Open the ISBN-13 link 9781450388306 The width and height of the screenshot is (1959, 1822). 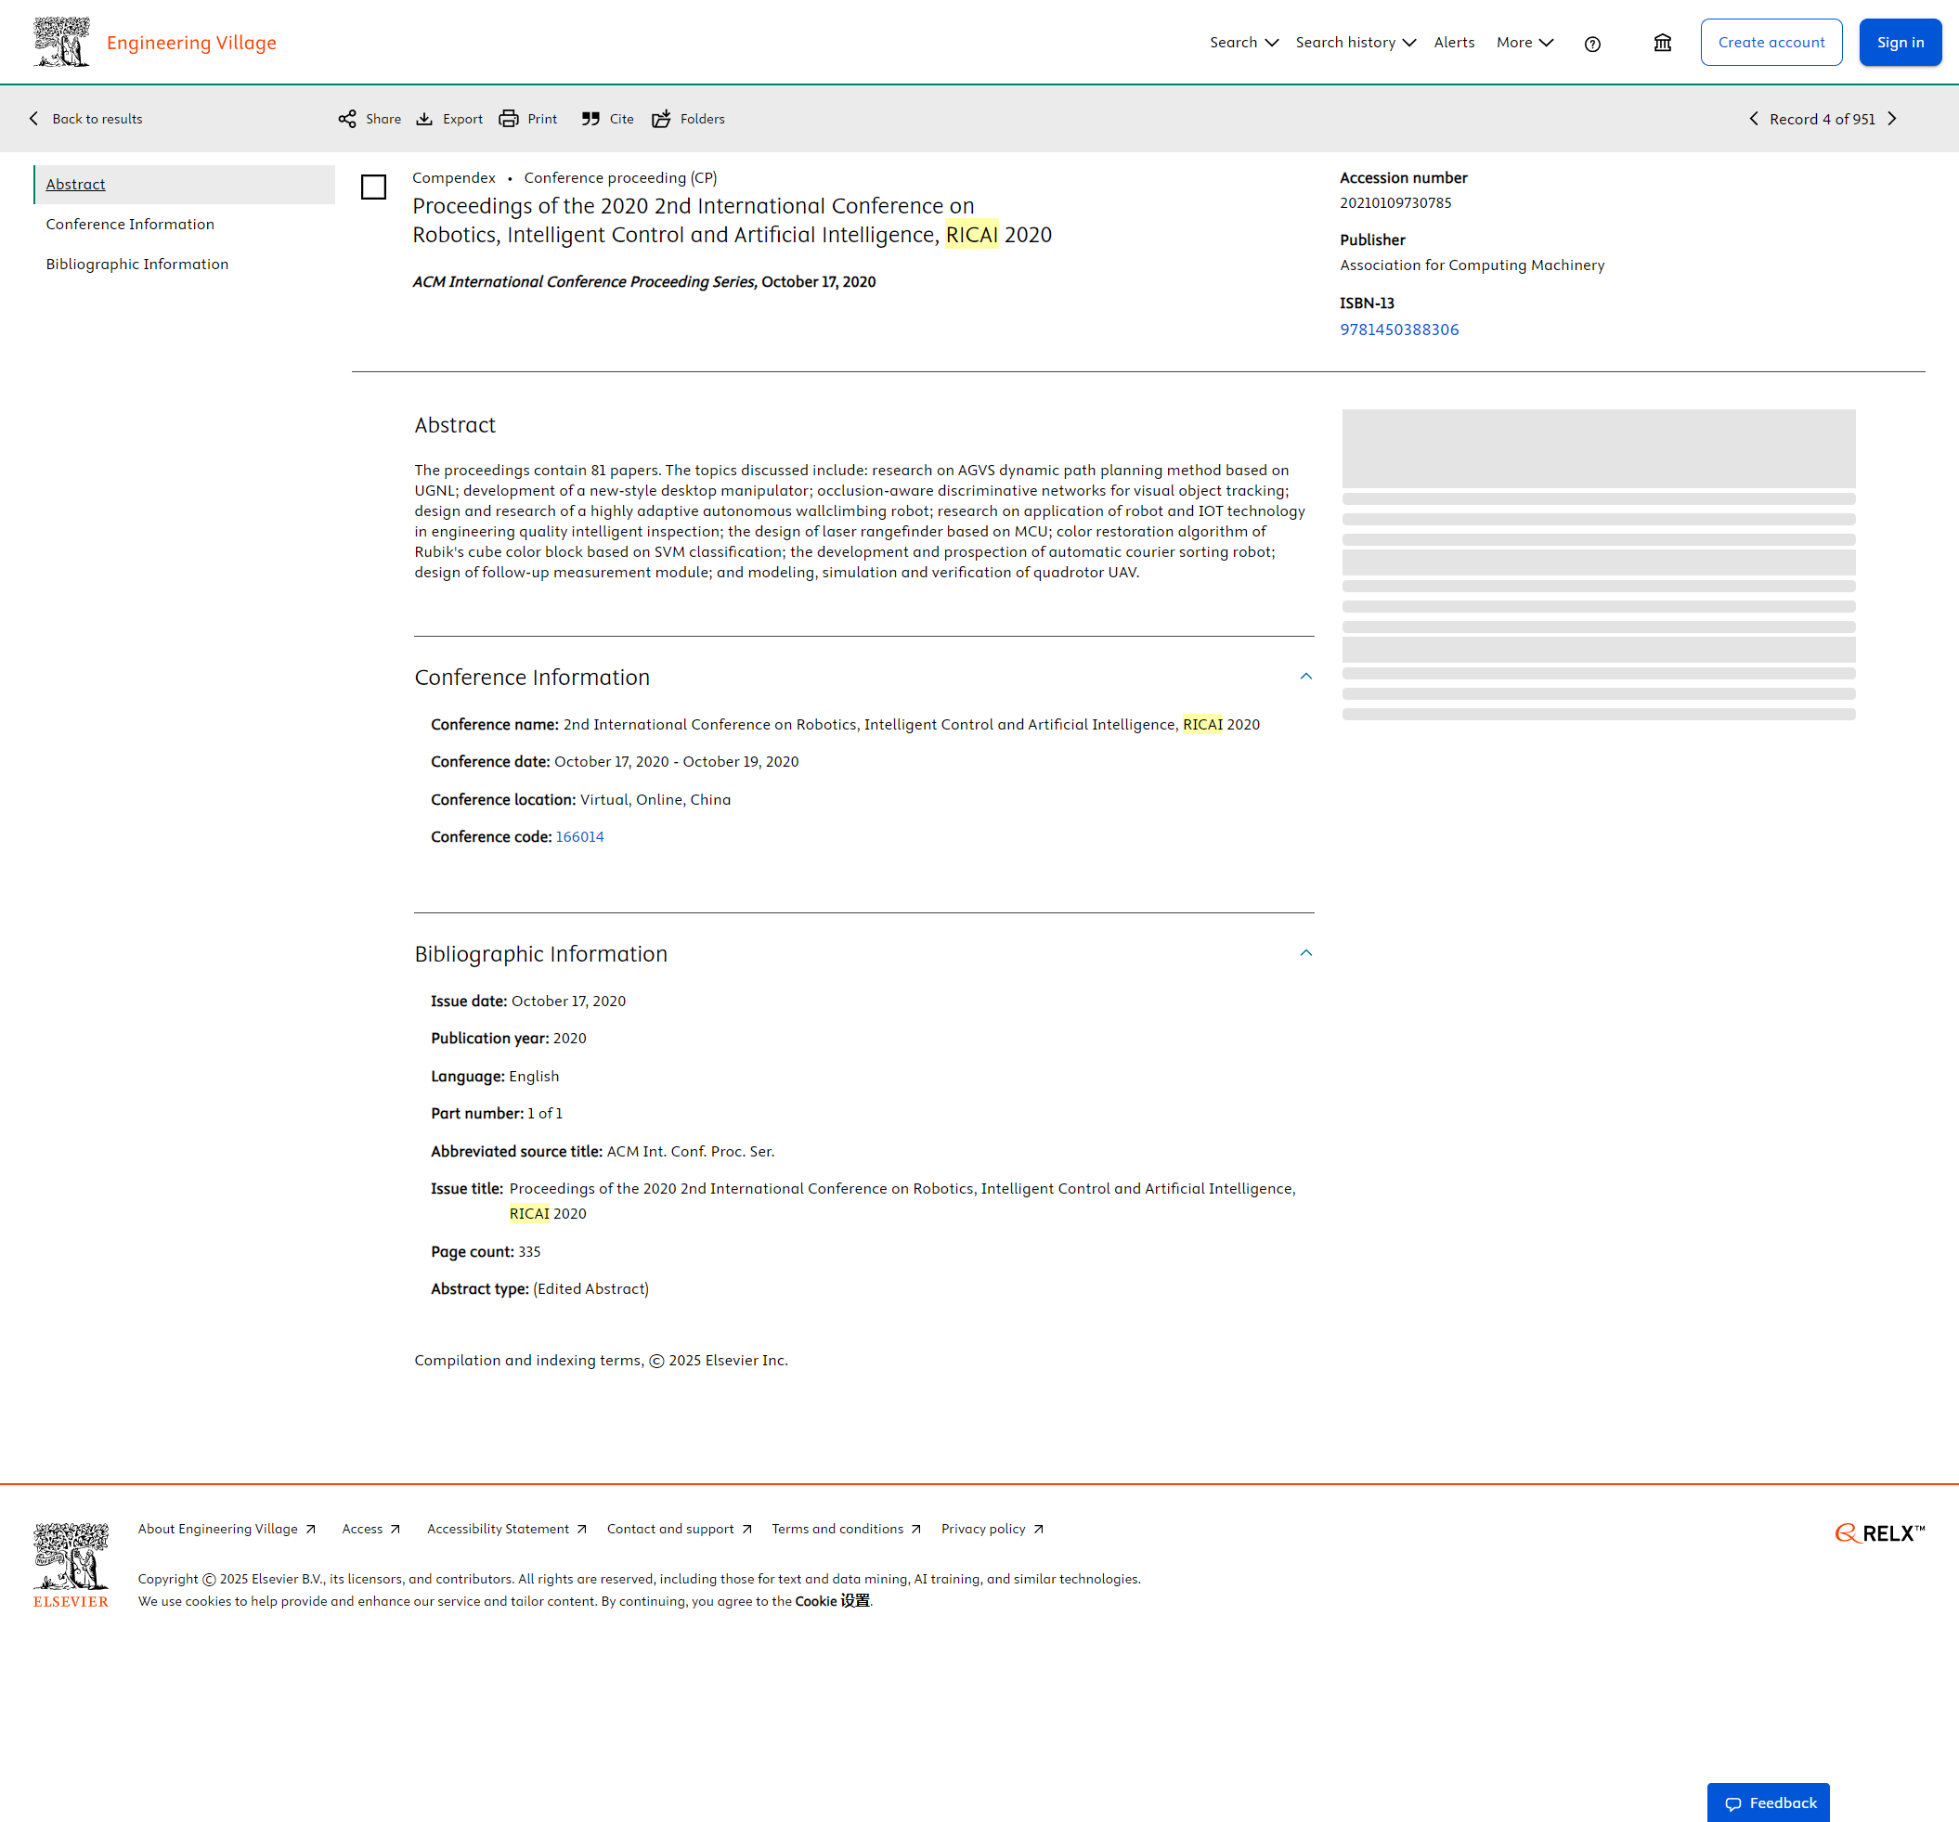coord(1398,330)
